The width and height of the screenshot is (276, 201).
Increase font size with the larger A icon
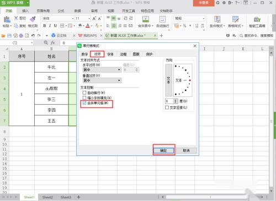coord(94,18)
